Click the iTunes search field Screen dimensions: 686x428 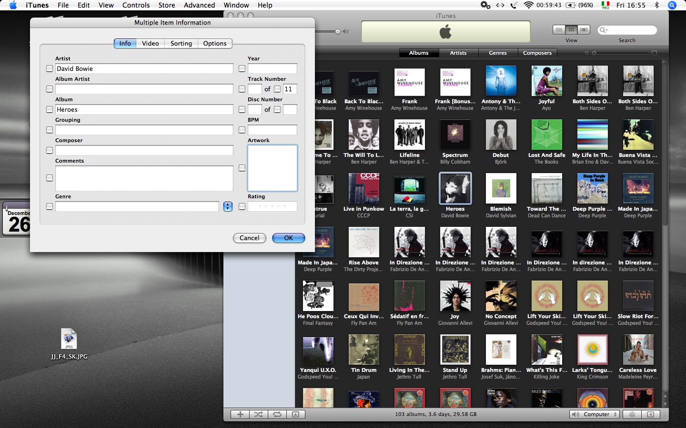click(627, 30)
